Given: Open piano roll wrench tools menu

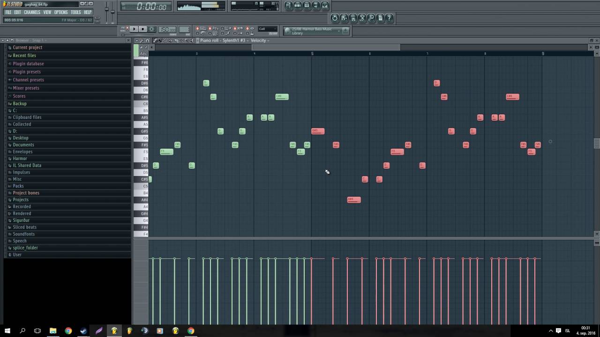Looking at the screenshot, I should click(x=142, y=40).
